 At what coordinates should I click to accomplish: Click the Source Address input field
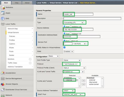pyautogui.click(x=78, y=29)
